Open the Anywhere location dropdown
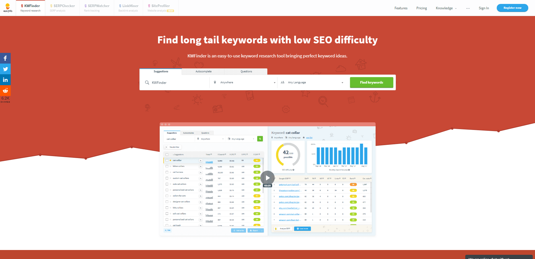This screenshot has height=259, width=535. [243, 82]
